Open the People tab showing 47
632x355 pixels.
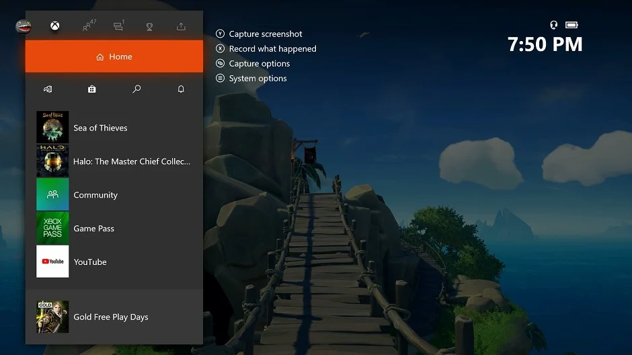tap(89, 26)
